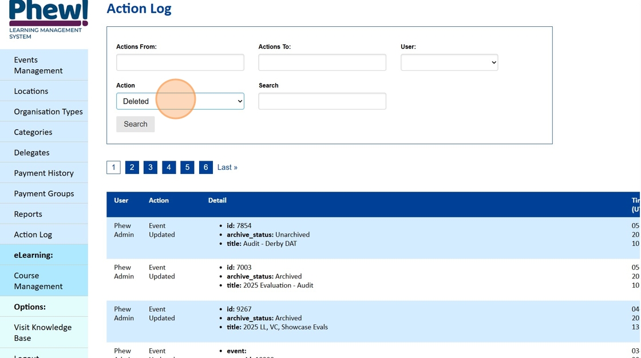Click the 'id: 7003' entry
The image size is (641, 358).
[239, 267]
